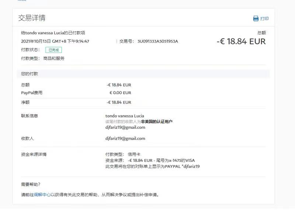The height and width of the screenshot is (213, 295).
Task: Click the contact name tondo vanessa Lucia
Action: pyautogui.click(x=125, y=116)
